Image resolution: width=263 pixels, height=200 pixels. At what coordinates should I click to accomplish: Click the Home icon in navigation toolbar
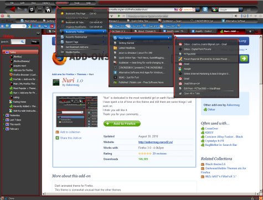click(x=48, y=9)
